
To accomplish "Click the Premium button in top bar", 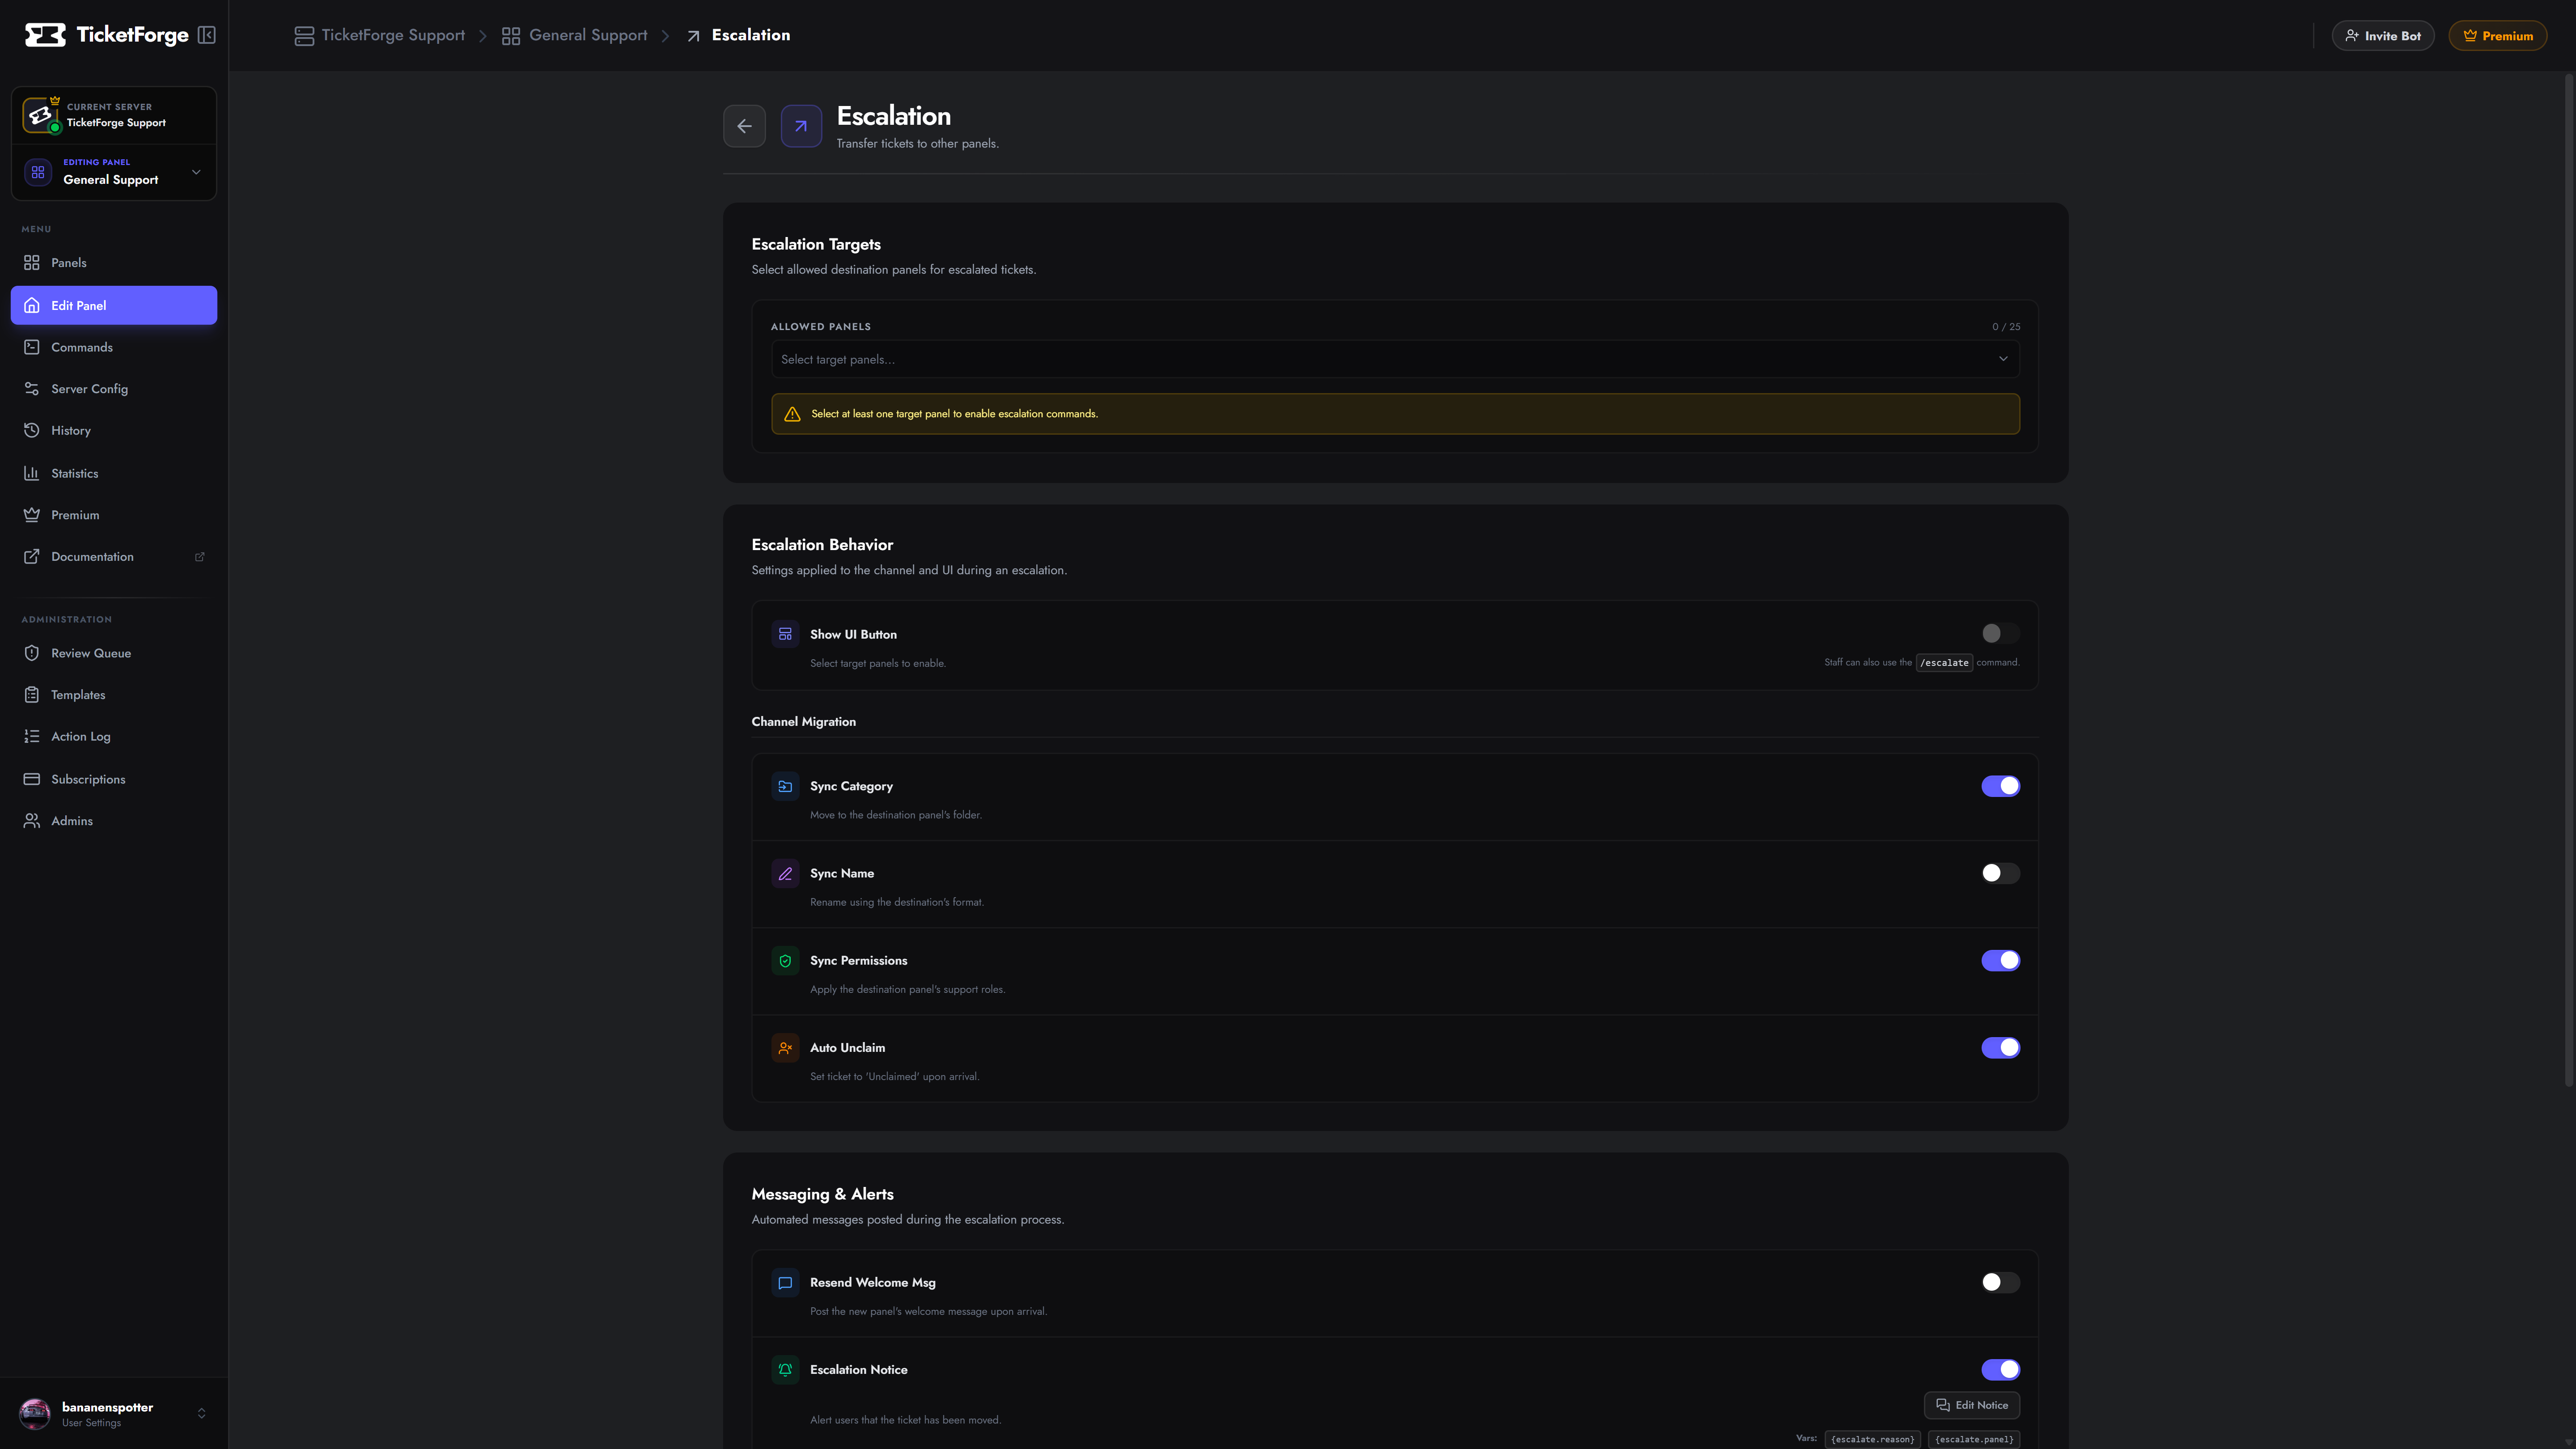I will click(2498, 36).
